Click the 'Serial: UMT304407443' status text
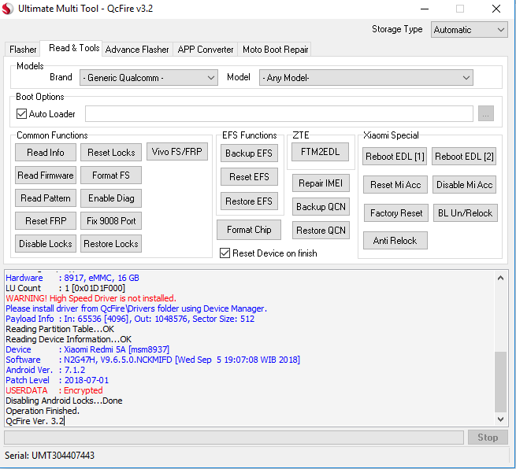The height and width of the screenshot is (469, 516). pos(50,456)
